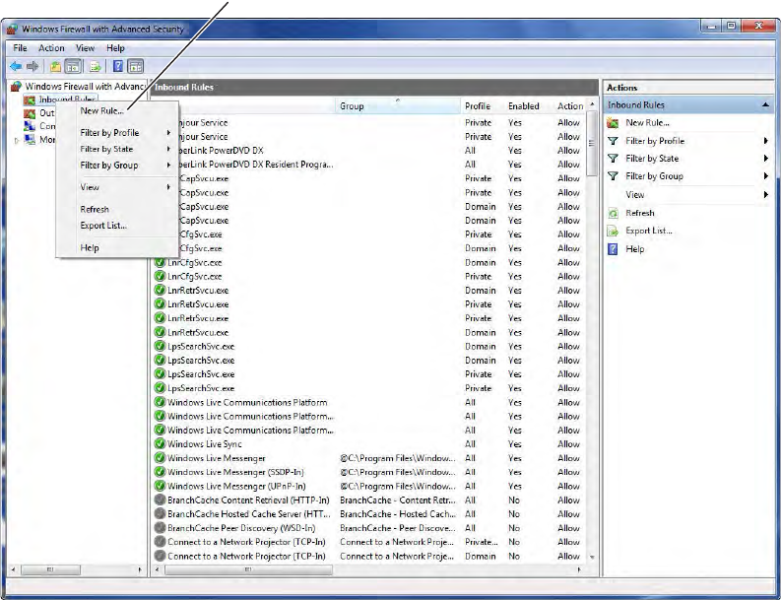The width and height of the screenshot is (781, 600).
Task: Click the Back arrow toolbar button
Action: coord(16,66)
